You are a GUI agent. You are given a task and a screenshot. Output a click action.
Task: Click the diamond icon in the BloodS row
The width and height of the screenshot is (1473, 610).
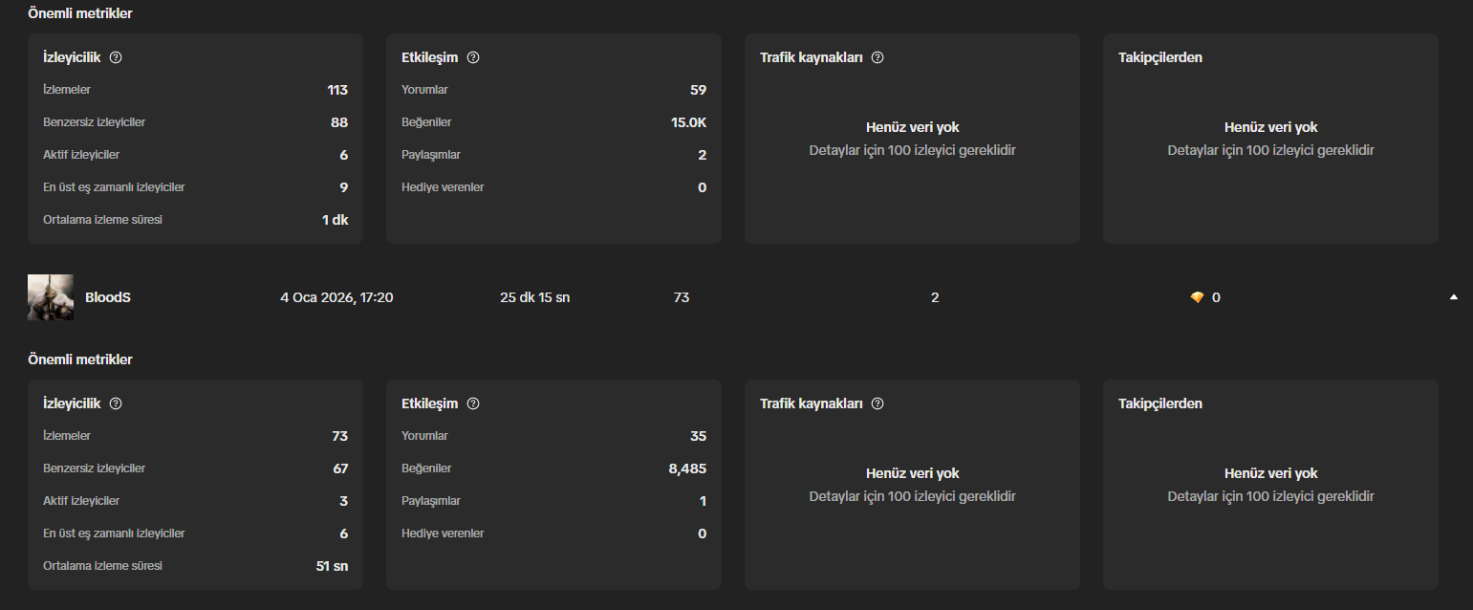(x=1197, y=297)
